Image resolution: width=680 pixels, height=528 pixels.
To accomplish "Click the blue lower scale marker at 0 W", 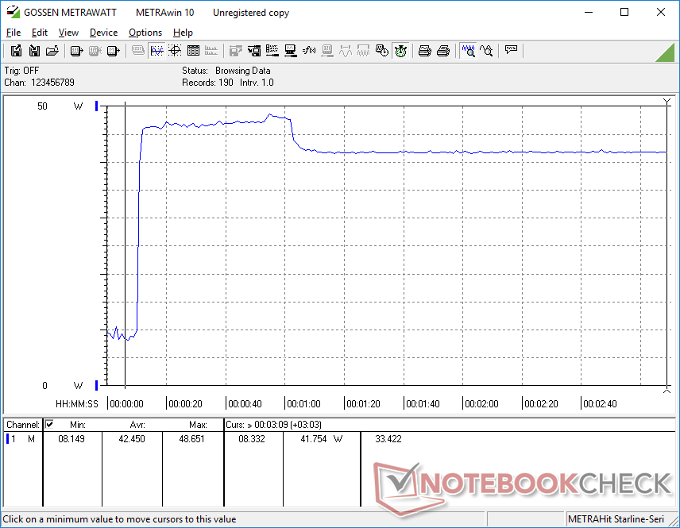I will (x=97, y=385).
